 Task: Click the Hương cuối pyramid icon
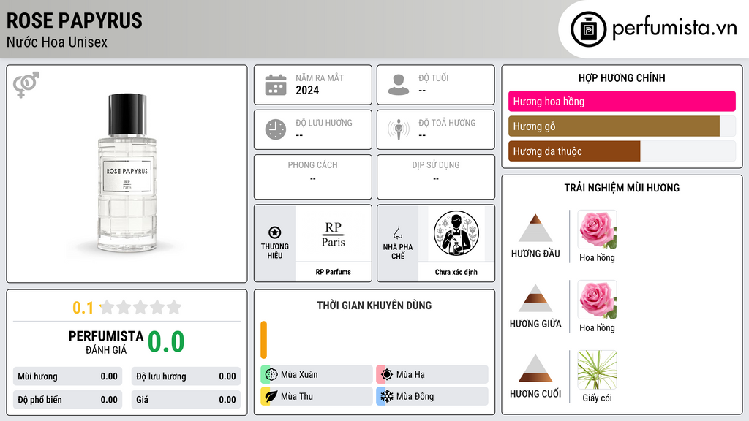point(535,368)
